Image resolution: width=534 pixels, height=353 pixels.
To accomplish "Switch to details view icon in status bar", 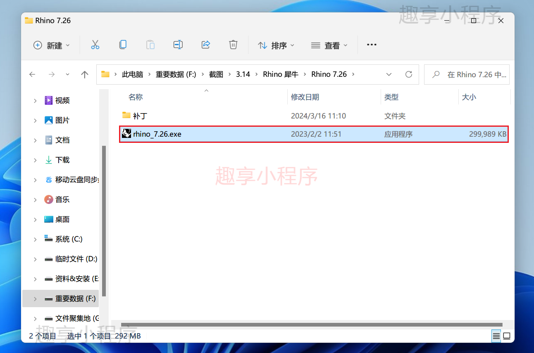I will (x=496, y=336).
